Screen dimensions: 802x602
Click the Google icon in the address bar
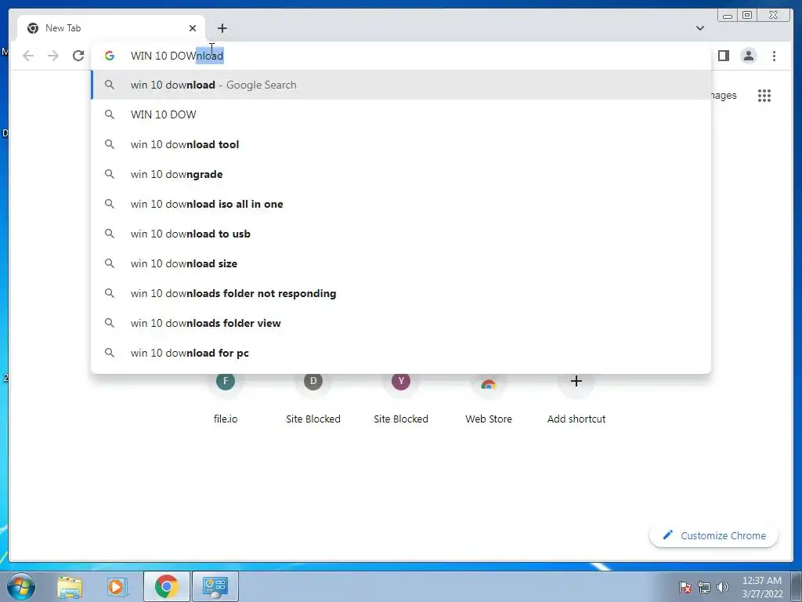click(x=110, y=56)
